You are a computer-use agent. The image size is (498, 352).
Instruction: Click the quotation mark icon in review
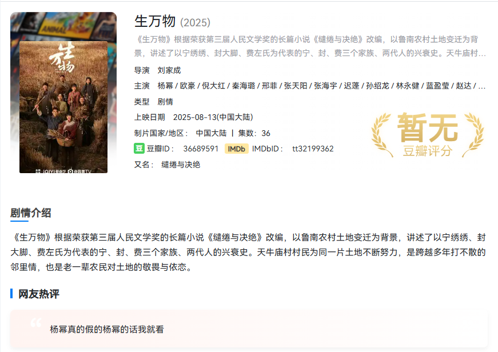36,323
